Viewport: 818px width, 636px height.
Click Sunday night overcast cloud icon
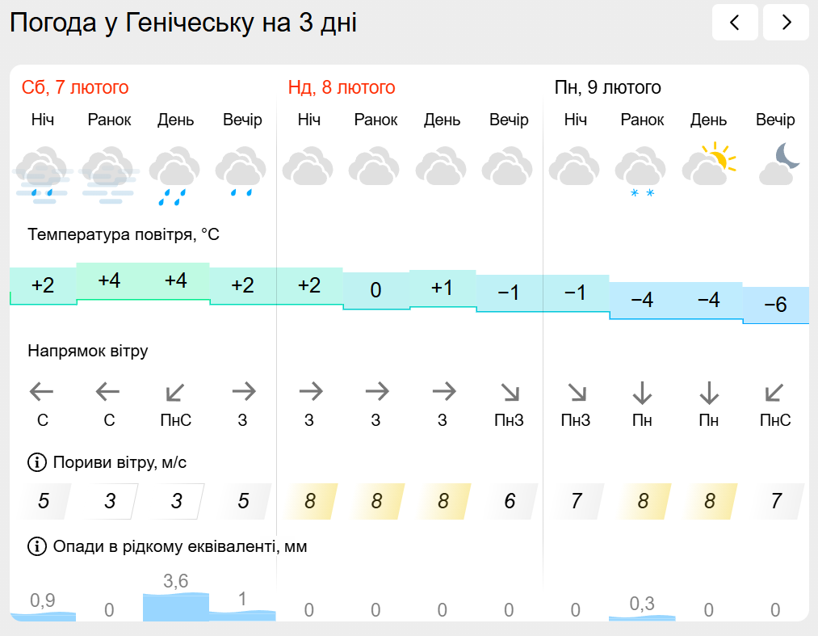pyautogui.click(x=308, y=166)
